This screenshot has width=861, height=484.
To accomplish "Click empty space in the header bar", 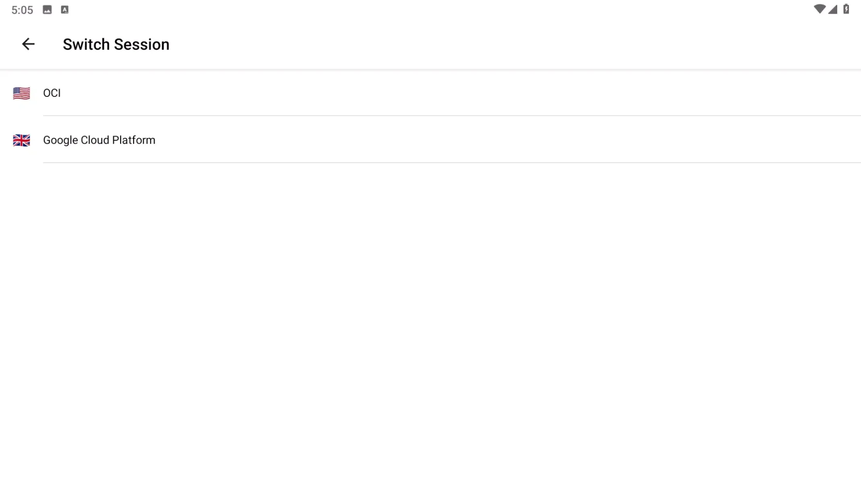I will coord(484,45).
